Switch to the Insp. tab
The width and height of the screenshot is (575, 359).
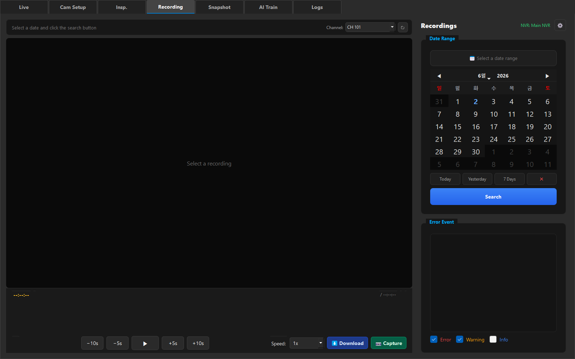pos(121,7)
